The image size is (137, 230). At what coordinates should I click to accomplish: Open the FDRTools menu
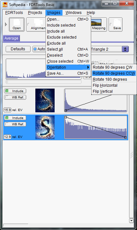tap(14, 13)
